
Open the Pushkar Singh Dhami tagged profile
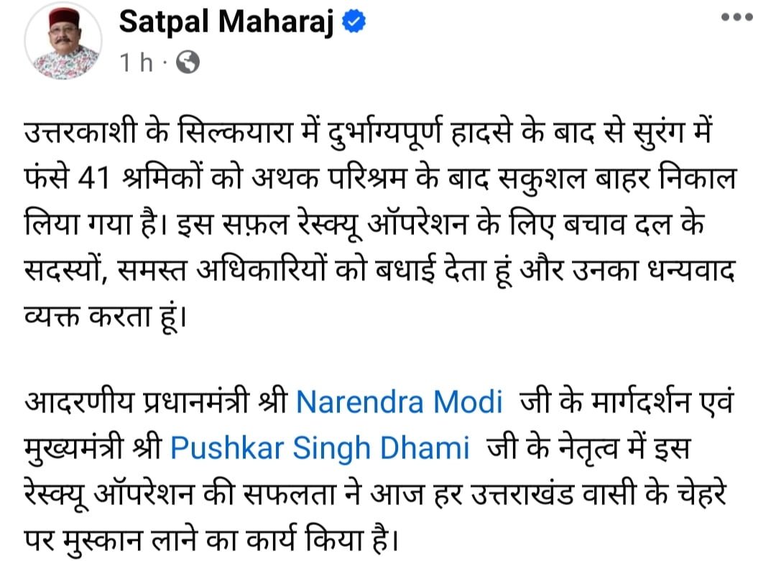pos(320,449)
